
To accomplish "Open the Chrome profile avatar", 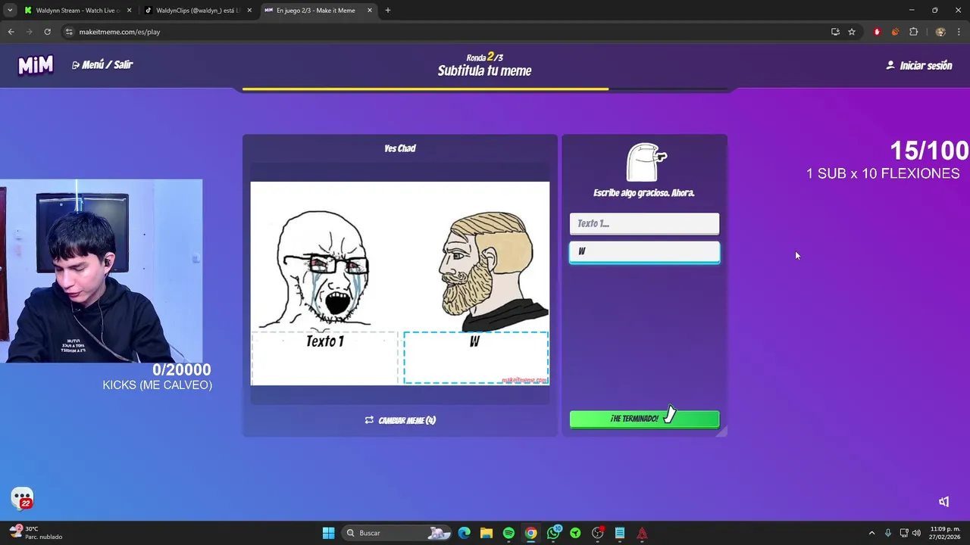I will pos(940,32).
